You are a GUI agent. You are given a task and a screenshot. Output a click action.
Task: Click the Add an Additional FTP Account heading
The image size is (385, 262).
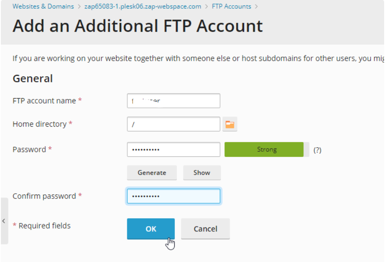pos(137,26)
